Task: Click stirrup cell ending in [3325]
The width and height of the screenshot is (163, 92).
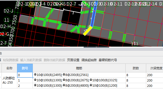Action: [79, 81]
